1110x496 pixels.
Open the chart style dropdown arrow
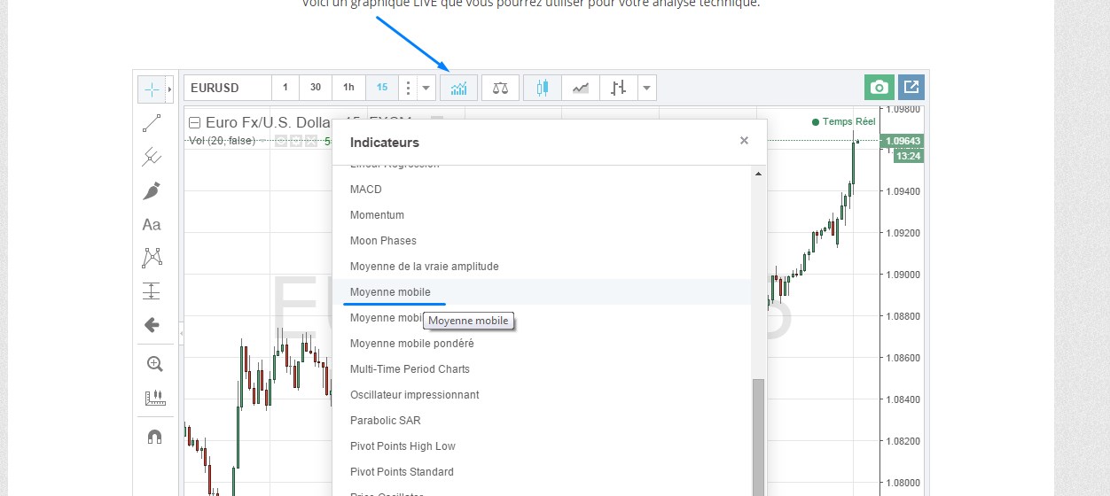[647, 88]
